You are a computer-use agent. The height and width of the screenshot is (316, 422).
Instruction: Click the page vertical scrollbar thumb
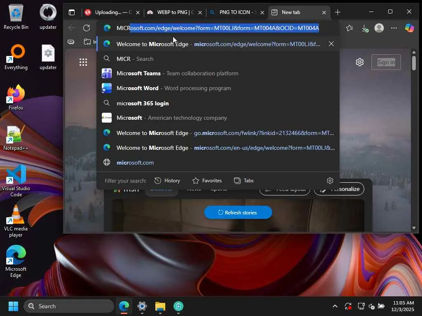pos(414,63)
